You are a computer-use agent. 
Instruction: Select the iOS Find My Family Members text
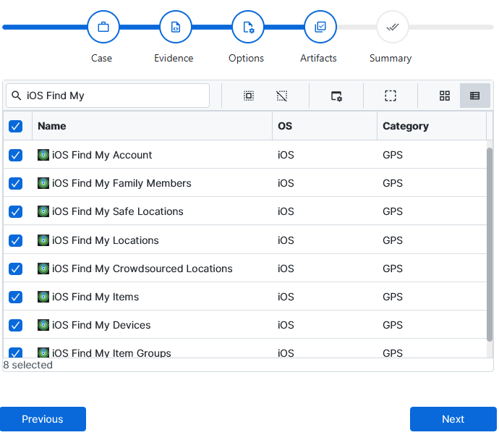click(x=121, y=183)
